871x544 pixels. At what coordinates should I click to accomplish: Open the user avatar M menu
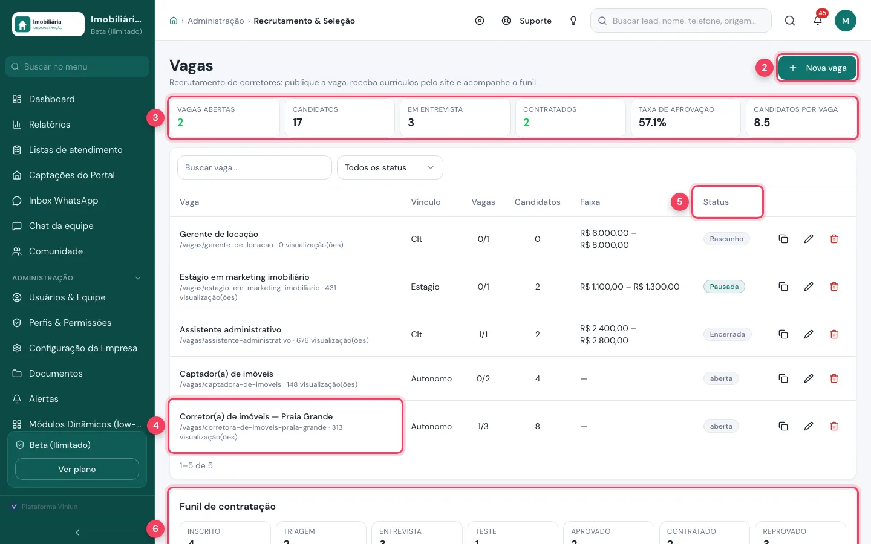(x=846, y=21)
